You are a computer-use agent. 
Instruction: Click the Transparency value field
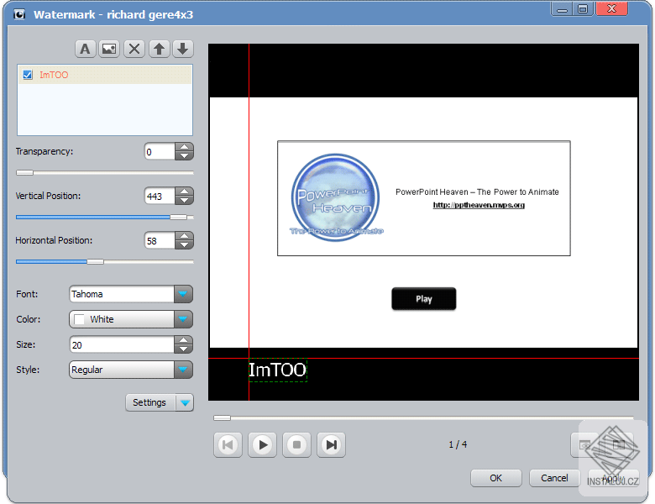(160, 152)
